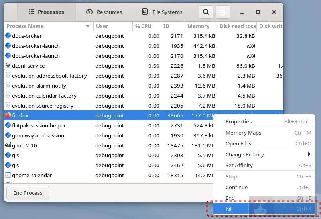Click the gdm-wayland-session process icon
Viewport: 321px width, 219px height.
(8, 135)
